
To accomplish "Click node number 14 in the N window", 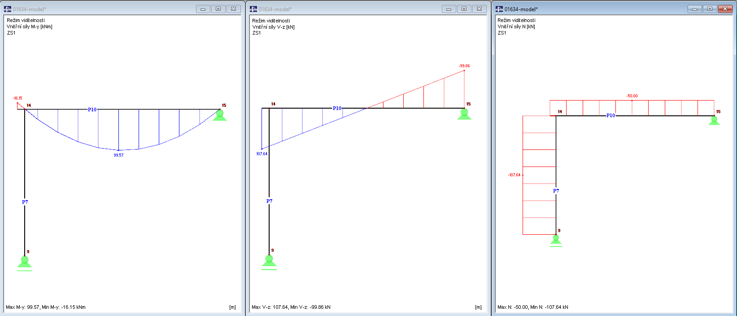I will 560,112.
